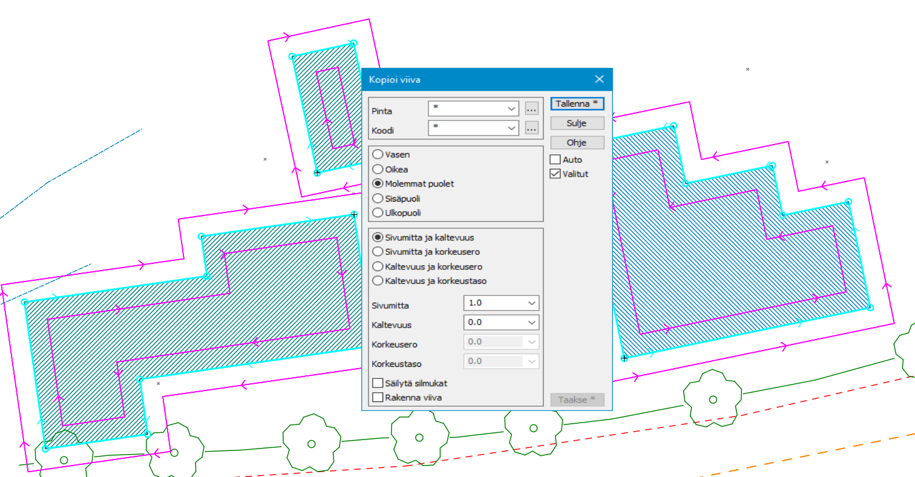Select Kaltevuus ja korkeusero mode
915x477 pixels.
tap(378, 266)
